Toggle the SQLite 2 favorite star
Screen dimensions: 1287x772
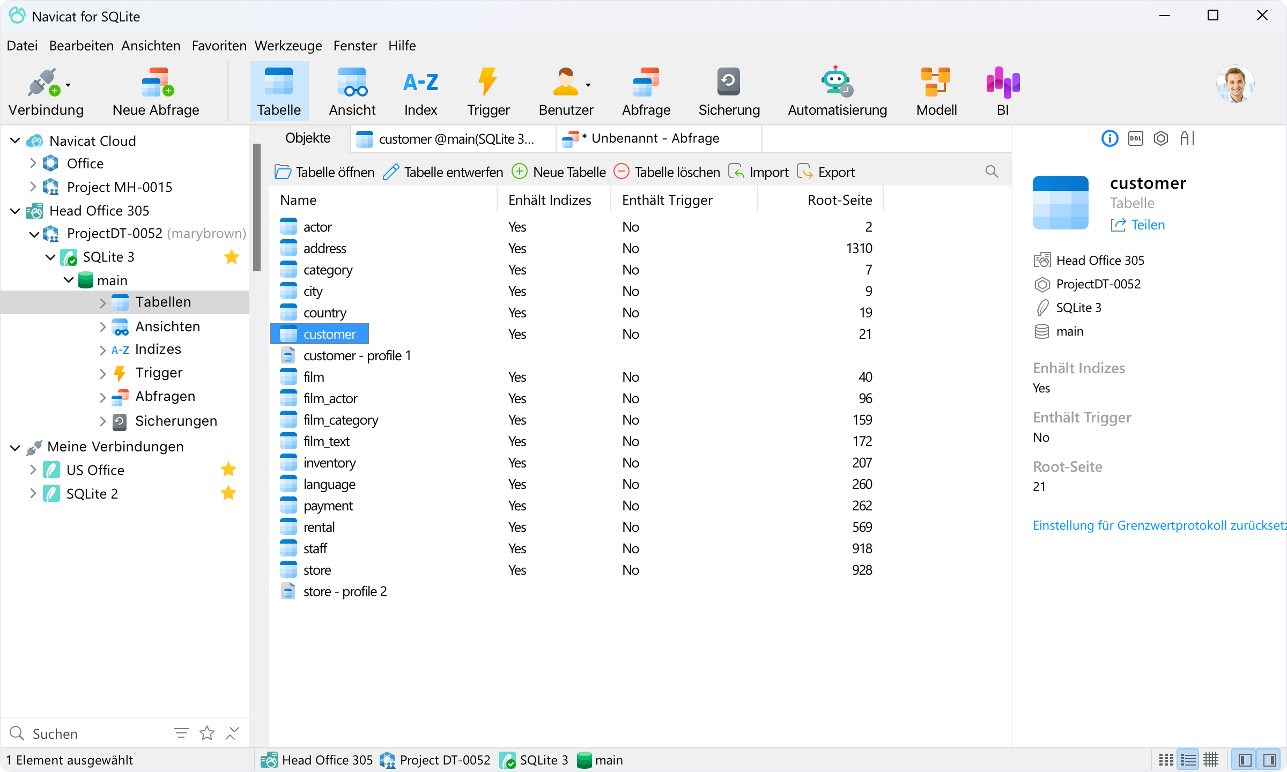pos(228,493)
